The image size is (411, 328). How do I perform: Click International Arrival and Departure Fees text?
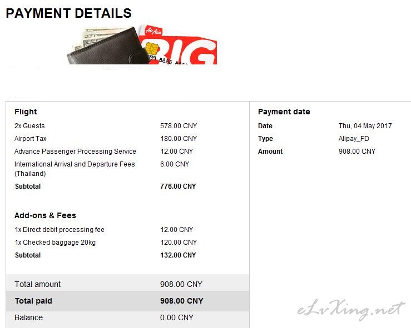[75, 164]
